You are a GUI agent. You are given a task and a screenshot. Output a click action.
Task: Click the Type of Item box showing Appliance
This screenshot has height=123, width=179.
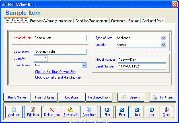[141, 38]
